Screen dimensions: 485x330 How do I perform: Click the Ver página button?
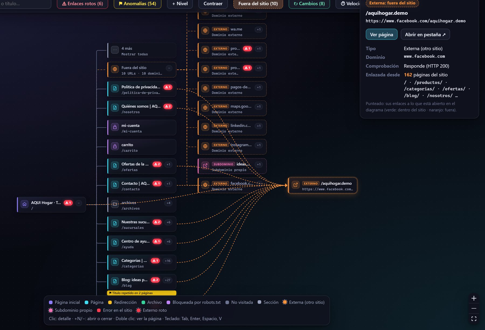click(x=382, y=34)
